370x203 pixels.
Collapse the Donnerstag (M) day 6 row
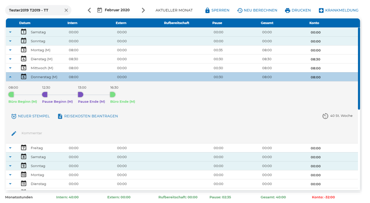click(x=10, y=77)
